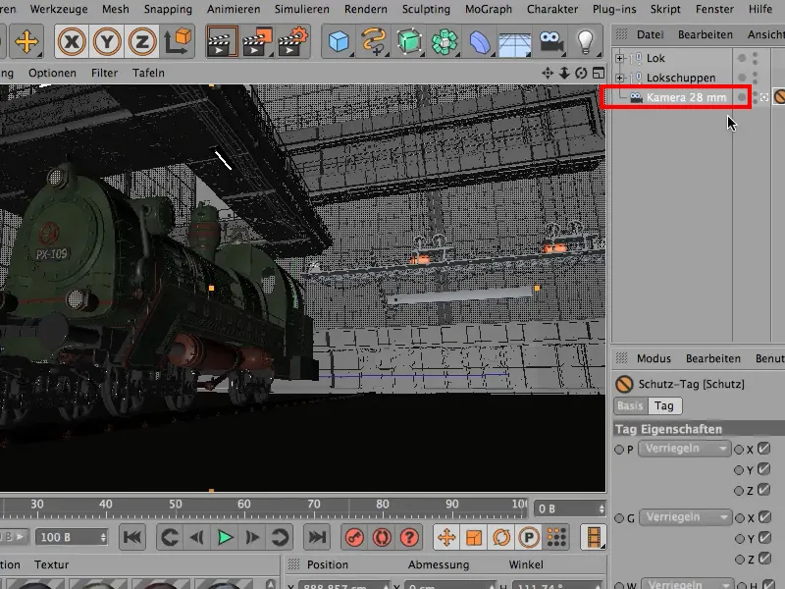Open the Simulieren menu
This screenshot has width=785, height=589.
point(302,9)
